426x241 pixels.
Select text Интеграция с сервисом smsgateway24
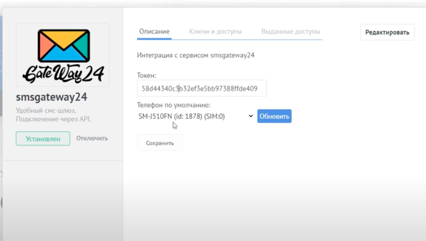click(195, 55)
